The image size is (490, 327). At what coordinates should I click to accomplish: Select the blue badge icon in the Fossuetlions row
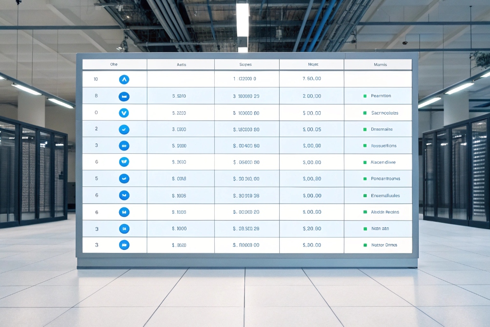point(123,145)
